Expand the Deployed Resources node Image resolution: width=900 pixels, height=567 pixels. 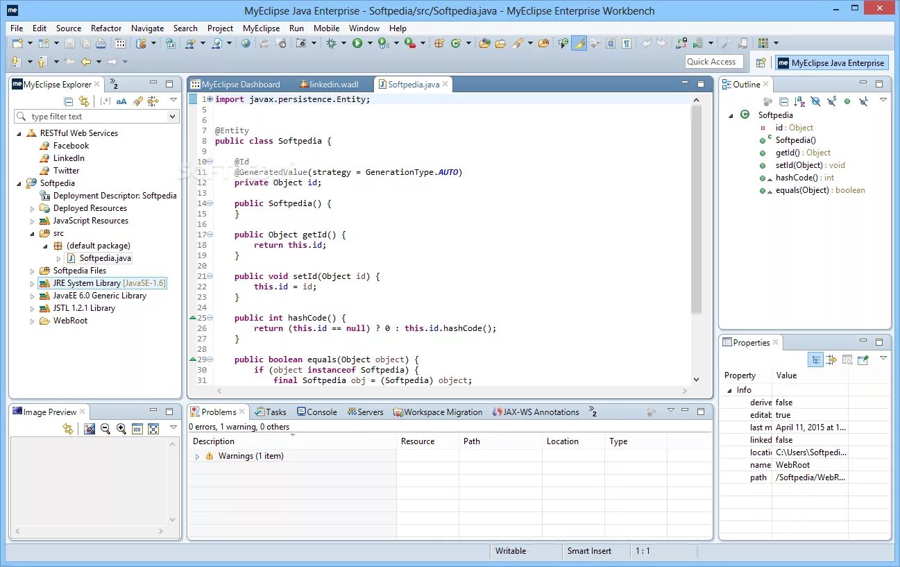click(32, 208)
